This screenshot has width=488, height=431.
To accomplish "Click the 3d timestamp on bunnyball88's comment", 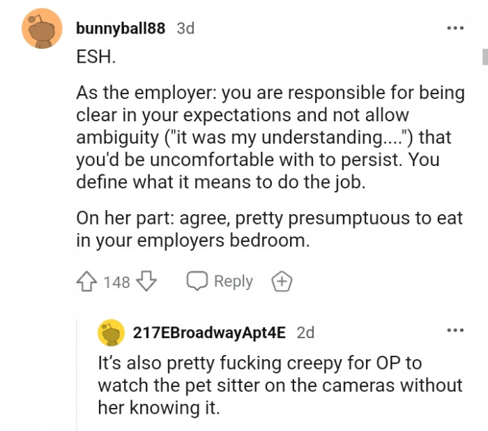I will click(x=185, y=29).
